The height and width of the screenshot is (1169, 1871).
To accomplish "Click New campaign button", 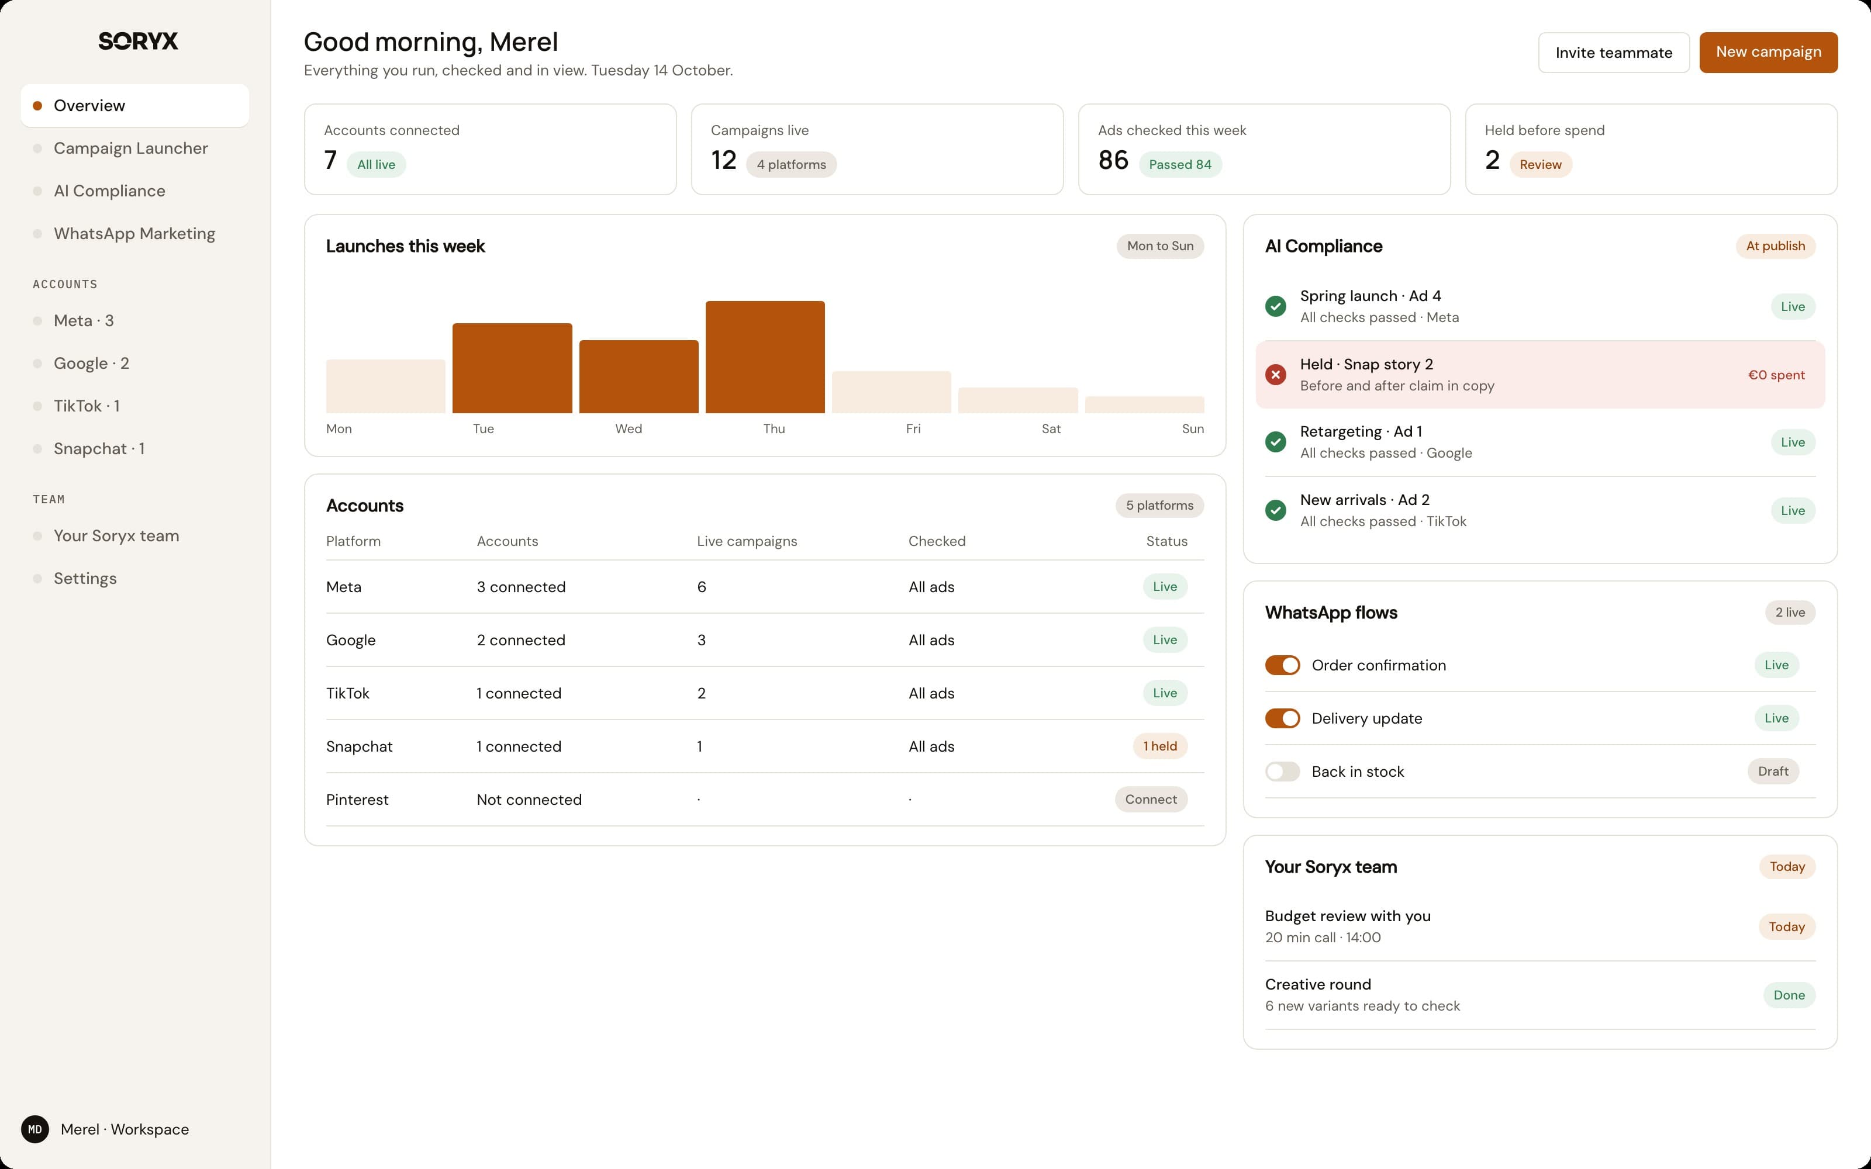I will point(1768,53).
